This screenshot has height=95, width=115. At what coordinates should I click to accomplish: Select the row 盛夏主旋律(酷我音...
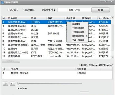pyautogui.click(x=56, y=45)
